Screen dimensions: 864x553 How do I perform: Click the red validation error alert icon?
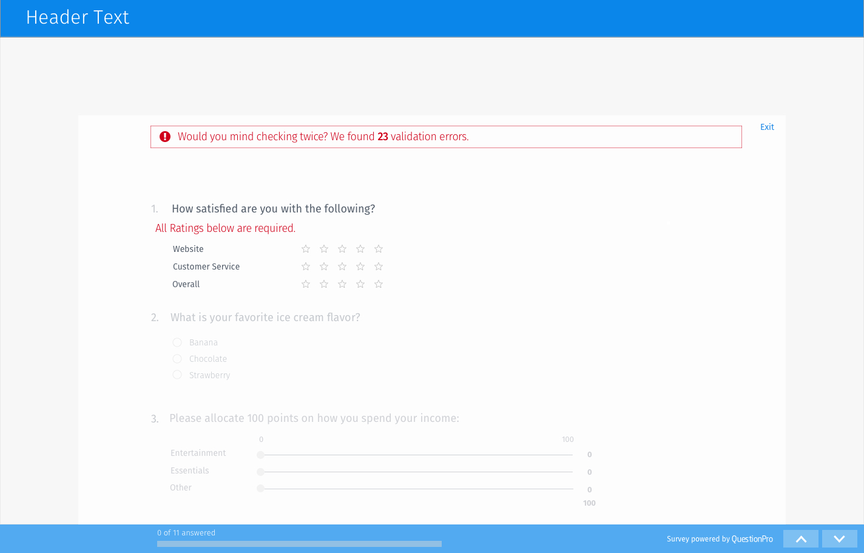coord(165,137)
